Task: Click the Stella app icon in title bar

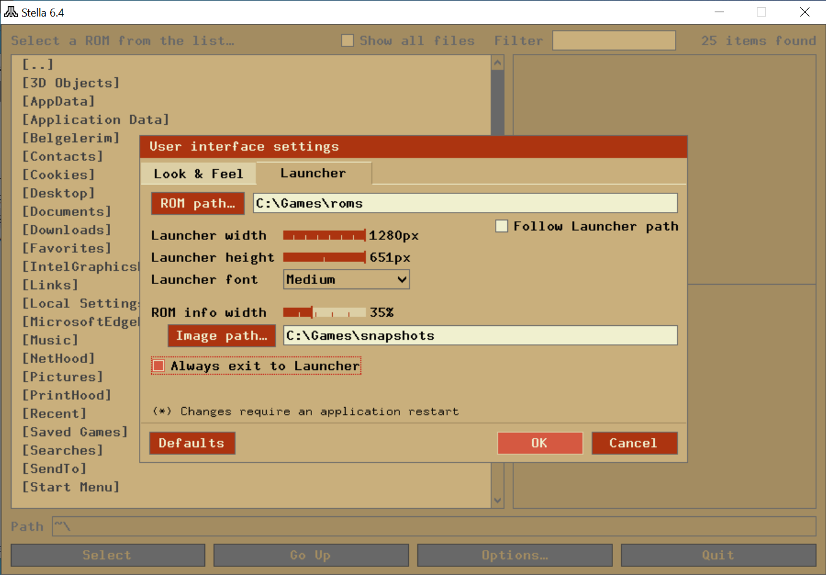Action: pos(11,12)
